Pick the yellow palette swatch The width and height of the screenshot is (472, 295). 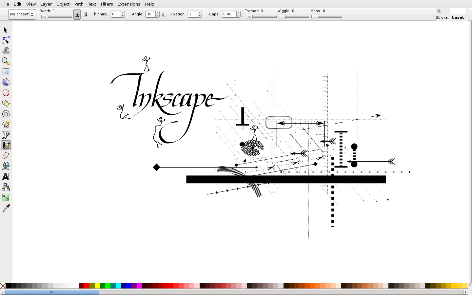point(97,286)
